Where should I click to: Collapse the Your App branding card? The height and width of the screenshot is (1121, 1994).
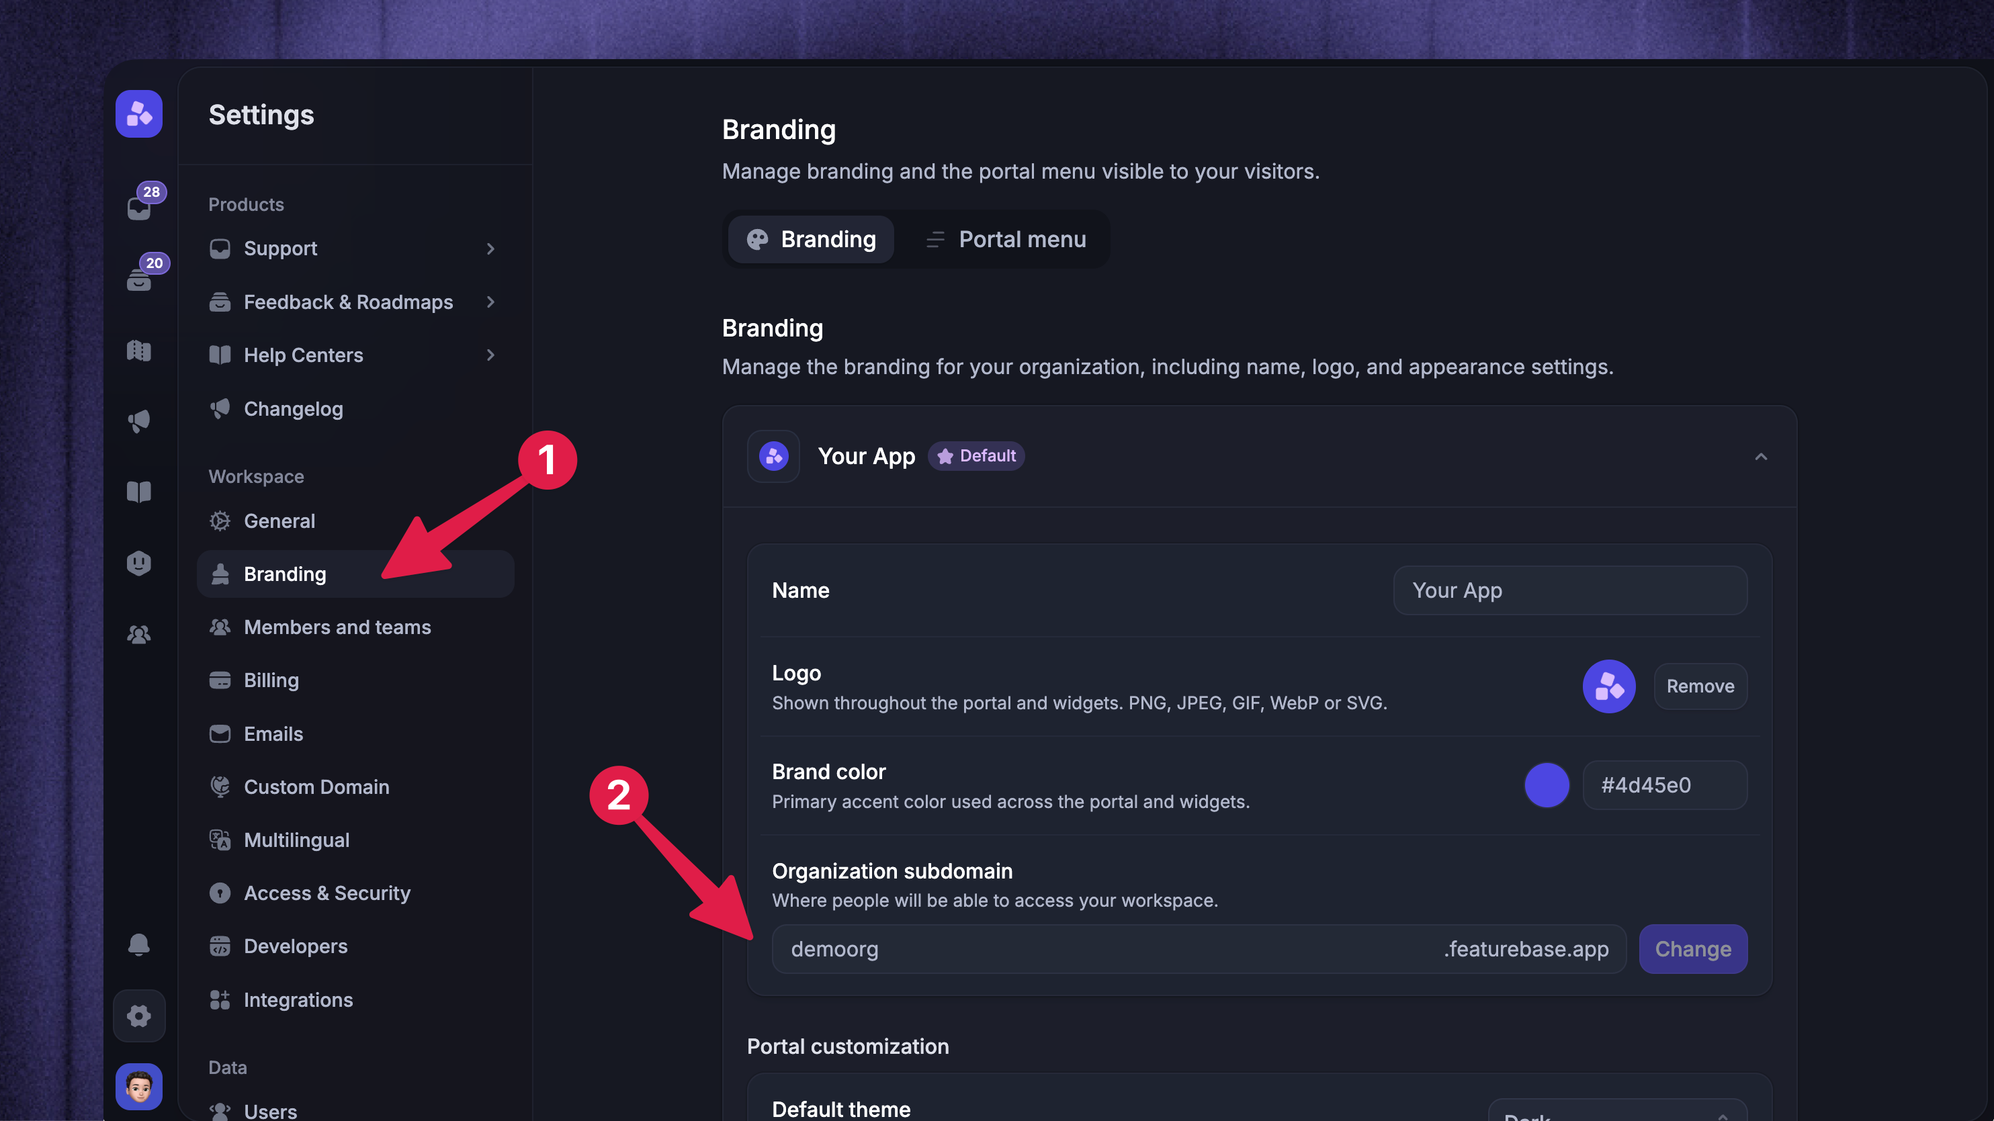pyautogui.click(x=1761, y=457)
